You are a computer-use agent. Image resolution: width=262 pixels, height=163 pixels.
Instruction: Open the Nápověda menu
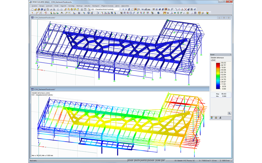pyautogui.click(x=125, y=6)
